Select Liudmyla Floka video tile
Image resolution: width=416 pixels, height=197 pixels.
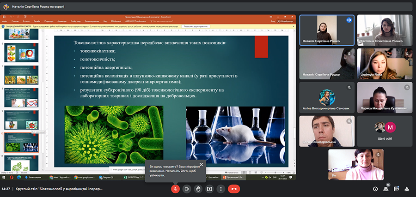[x=385, y=64]
